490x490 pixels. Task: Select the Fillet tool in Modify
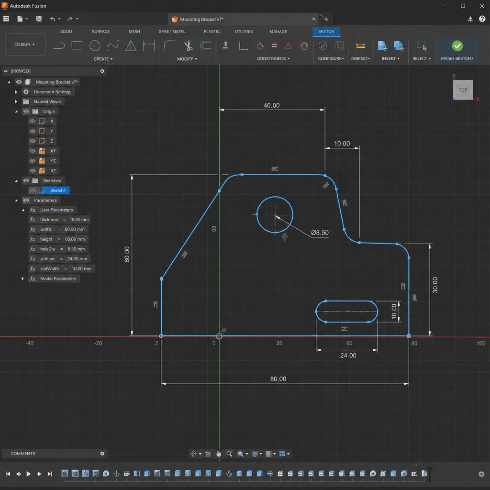(169, 45)
